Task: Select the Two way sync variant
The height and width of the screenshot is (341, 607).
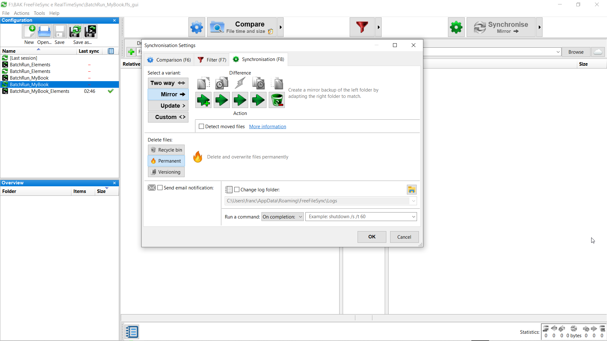Action: click(x=168, y=83)
